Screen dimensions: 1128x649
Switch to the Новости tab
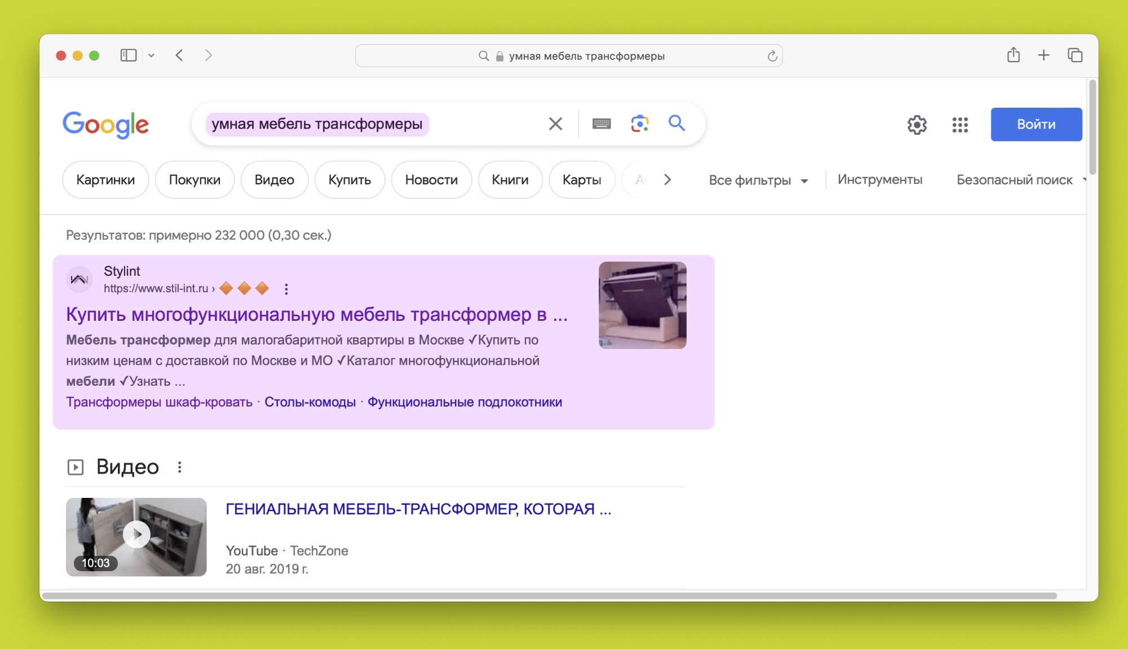tap(431, 180)
